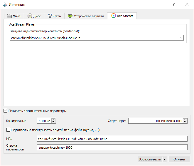Click the Ace Stream Player group title
This screenshot has height=166, width=194.
tap(22, 24)
